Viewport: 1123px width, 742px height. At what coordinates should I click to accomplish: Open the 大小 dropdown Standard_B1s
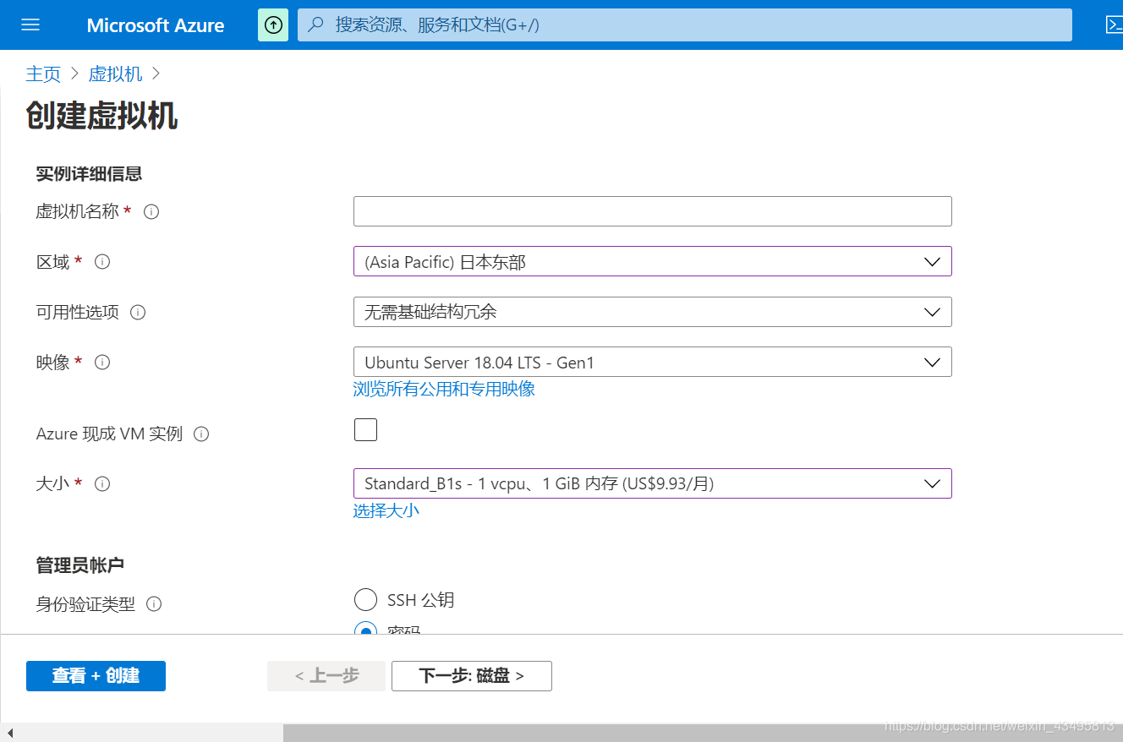click(653, 483)
